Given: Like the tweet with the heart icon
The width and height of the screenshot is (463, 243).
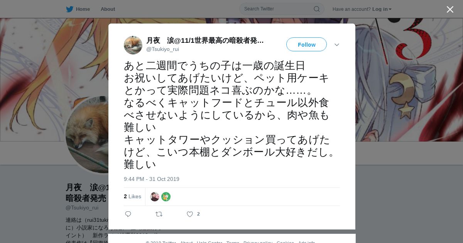Looking at the screenshot, I should 189,214.
